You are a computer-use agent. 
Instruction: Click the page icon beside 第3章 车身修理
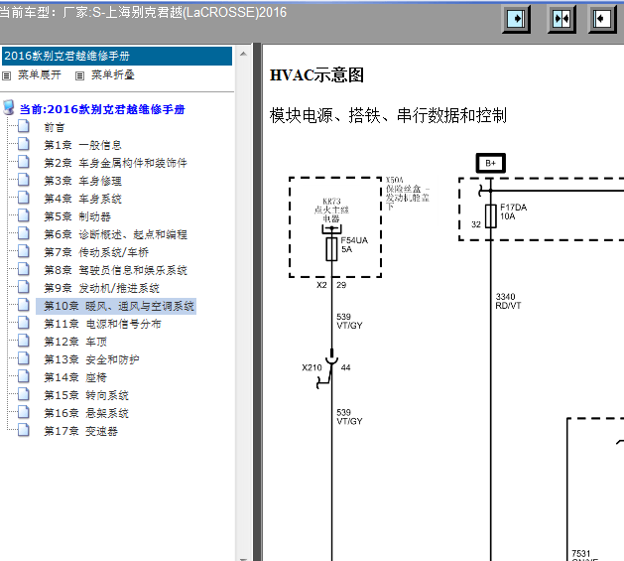24,180
